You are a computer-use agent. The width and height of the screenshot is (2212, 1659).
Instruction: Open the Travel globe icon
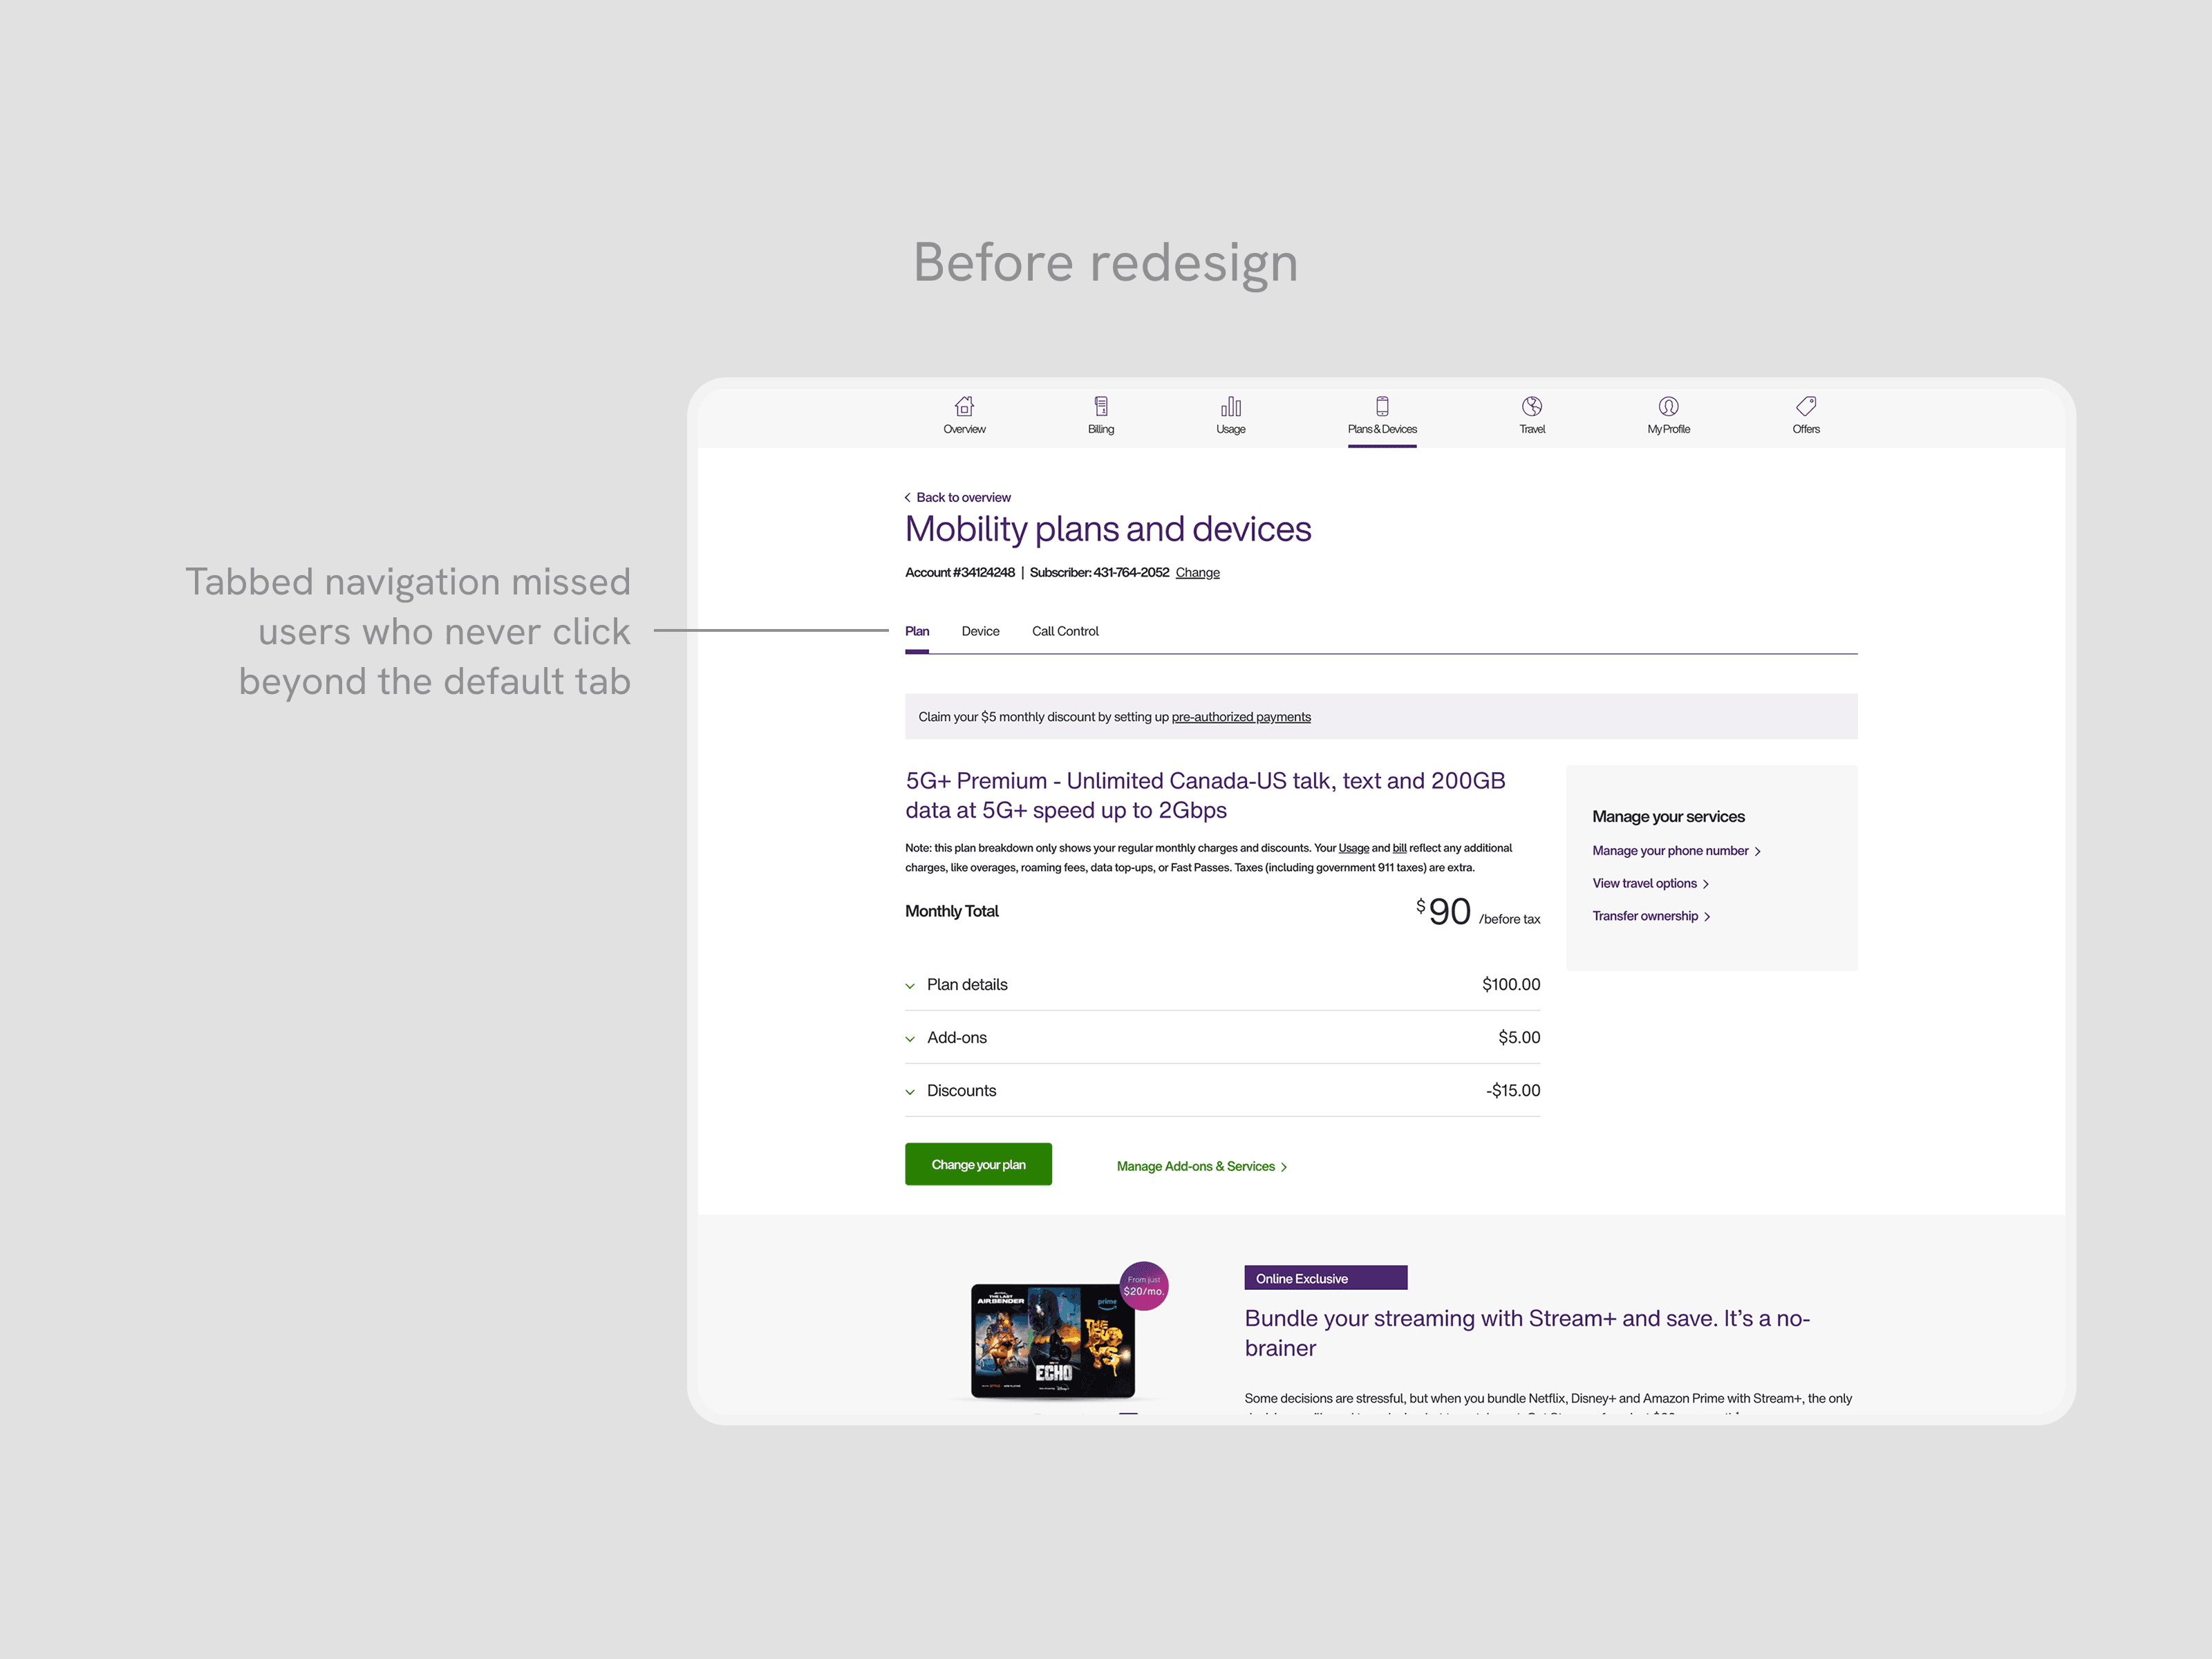tap(1531, 407)
